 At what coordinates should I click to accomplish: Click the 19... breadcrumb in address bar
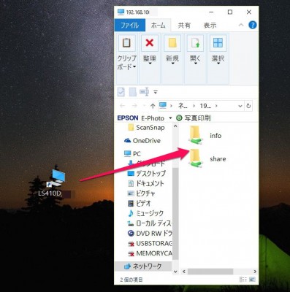pos(205,106)
